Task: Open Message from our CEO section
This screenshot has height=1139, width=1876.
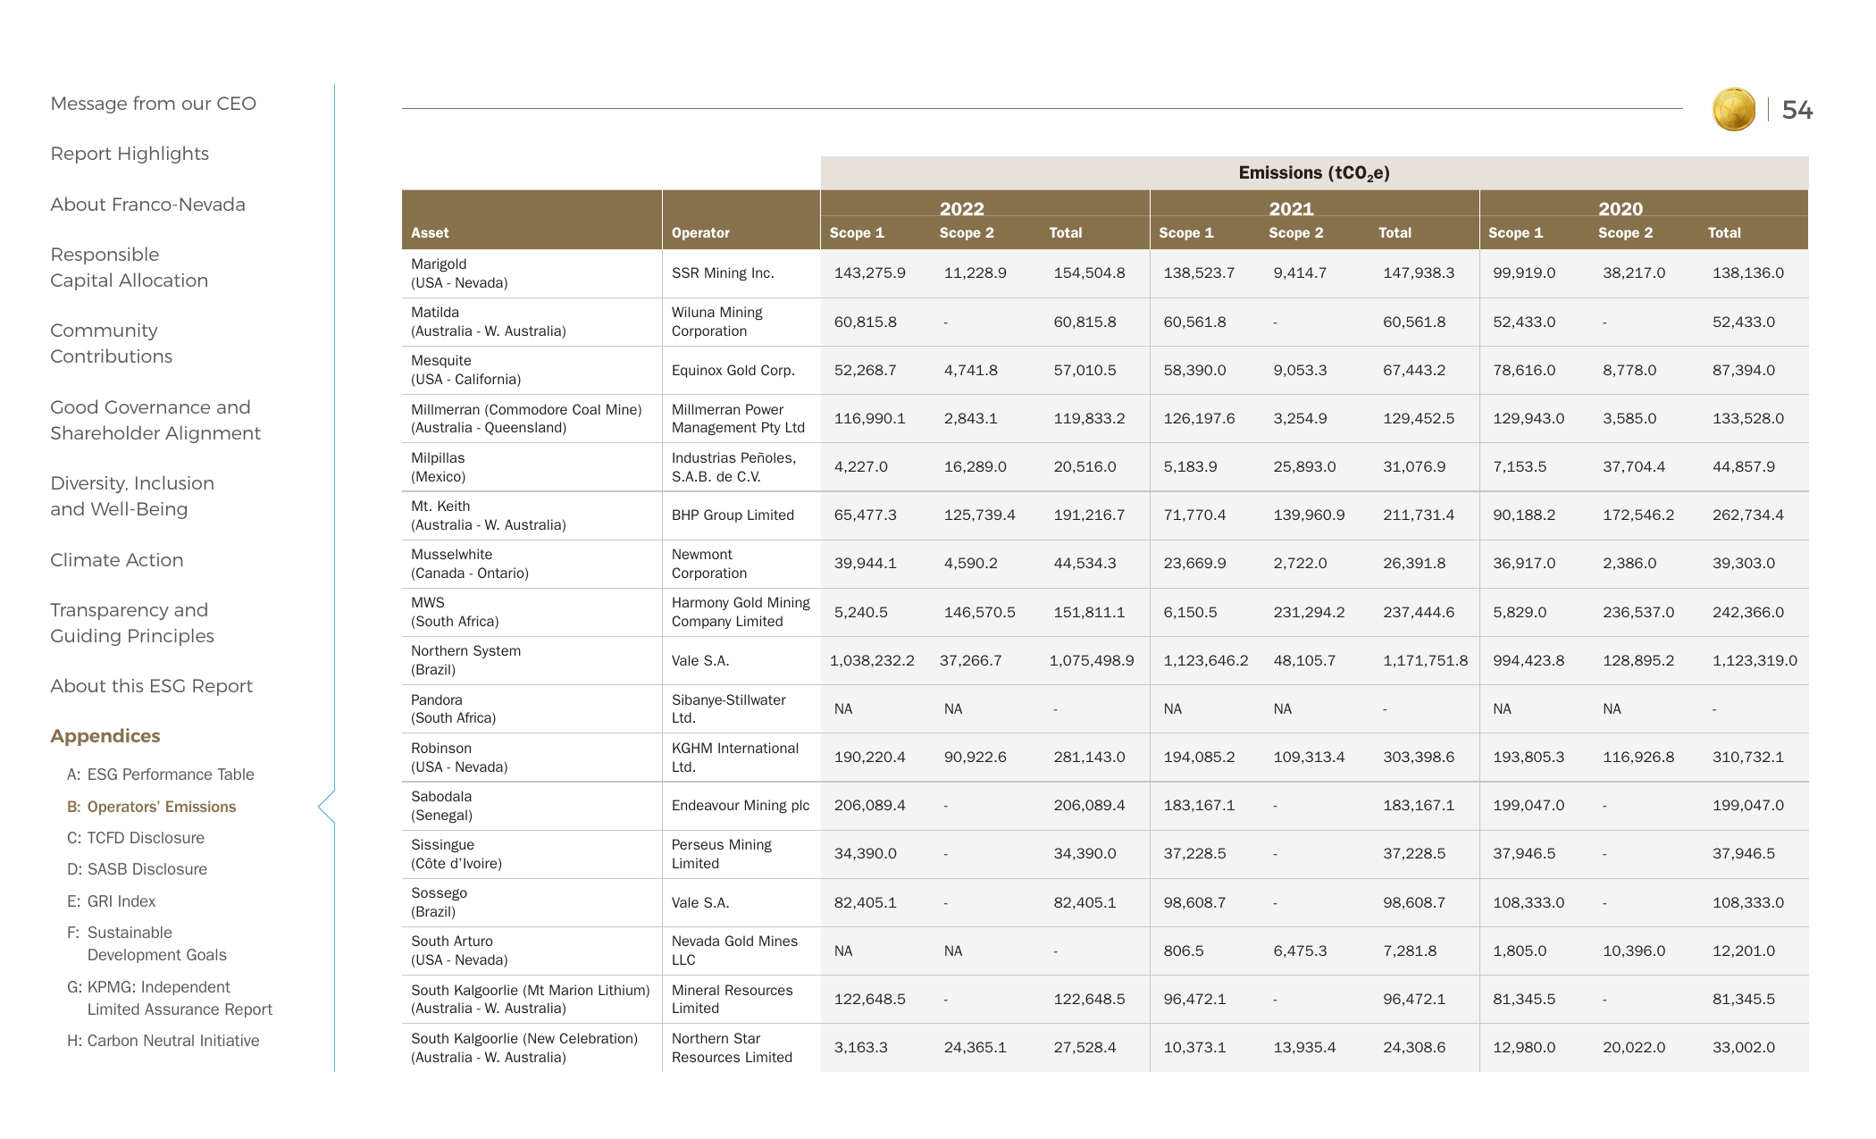Action: [153, 104]
